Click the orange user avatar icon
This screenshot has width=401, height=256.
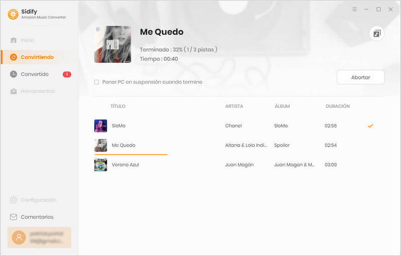click(x=19, y=237)
